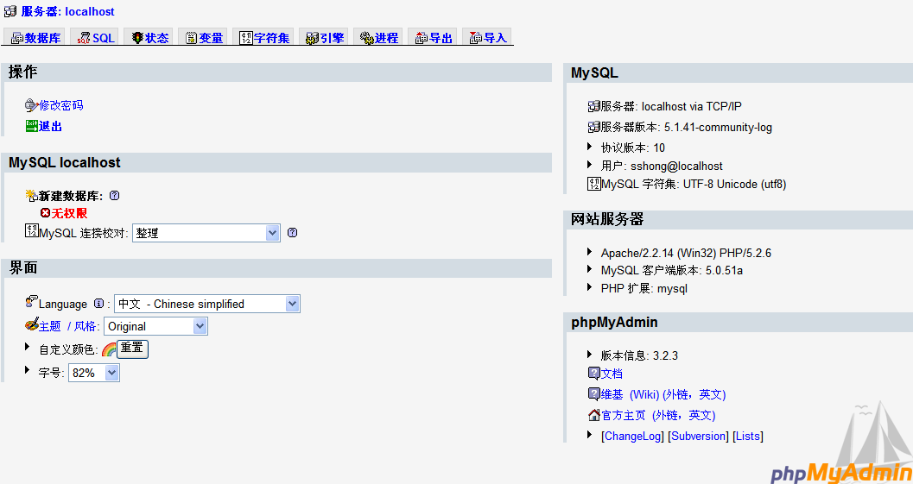913x484 pixels.
Task: Click the 导入 tab icon
Action: click(x=476, y=38)
